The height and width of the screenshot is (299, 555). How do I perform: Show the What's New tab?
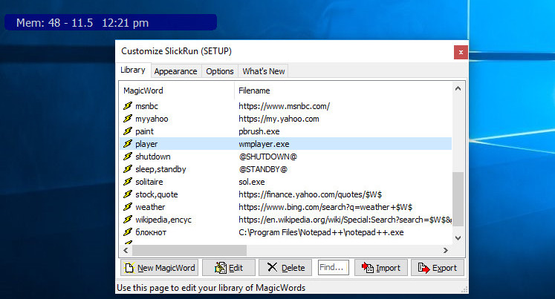[x=263, y=71]
